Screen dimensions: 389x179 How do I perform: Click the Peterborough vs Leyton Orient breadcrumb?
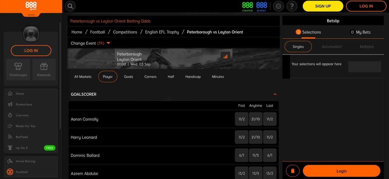point(215,32)
